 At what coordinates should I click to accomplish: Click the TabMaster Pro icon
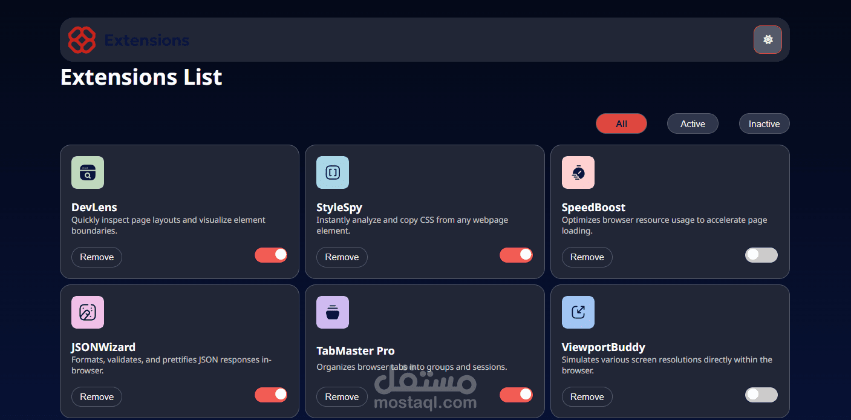(x=333, y=312)
